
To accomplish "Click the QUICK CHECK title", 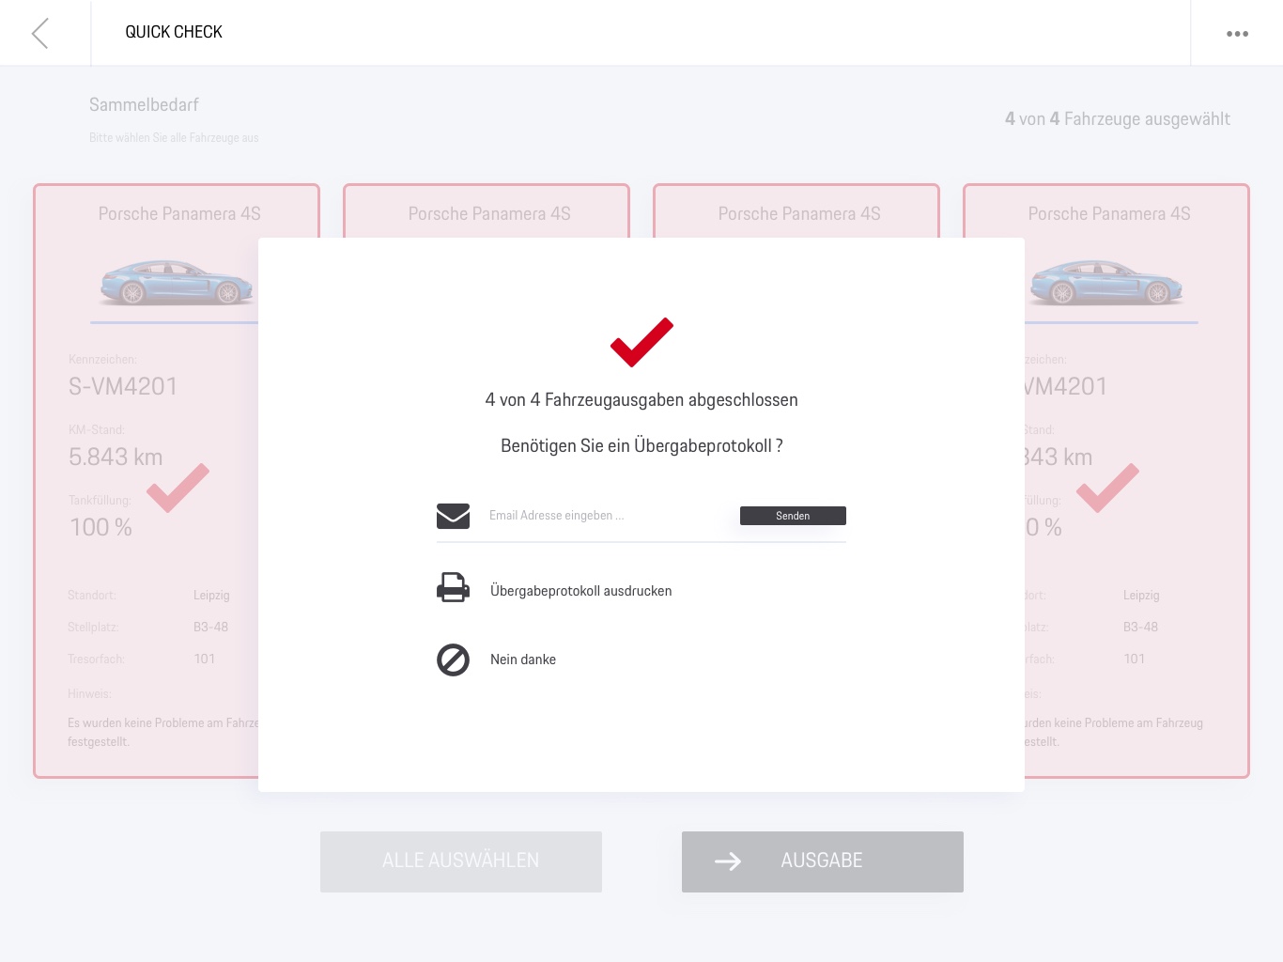I will point(174,32).
